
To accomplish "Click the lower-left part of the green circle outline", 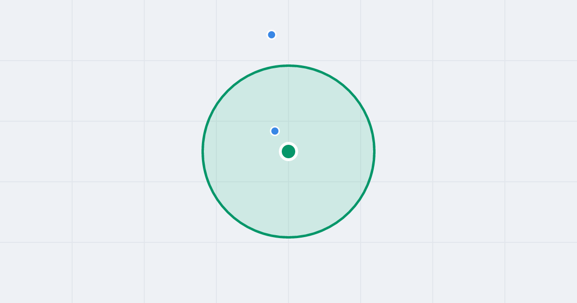I will [228, 212].
